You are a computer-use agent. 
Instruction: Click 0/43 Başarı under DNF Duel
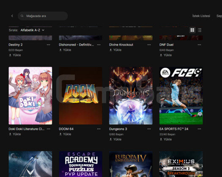click(x=167, y=50)
